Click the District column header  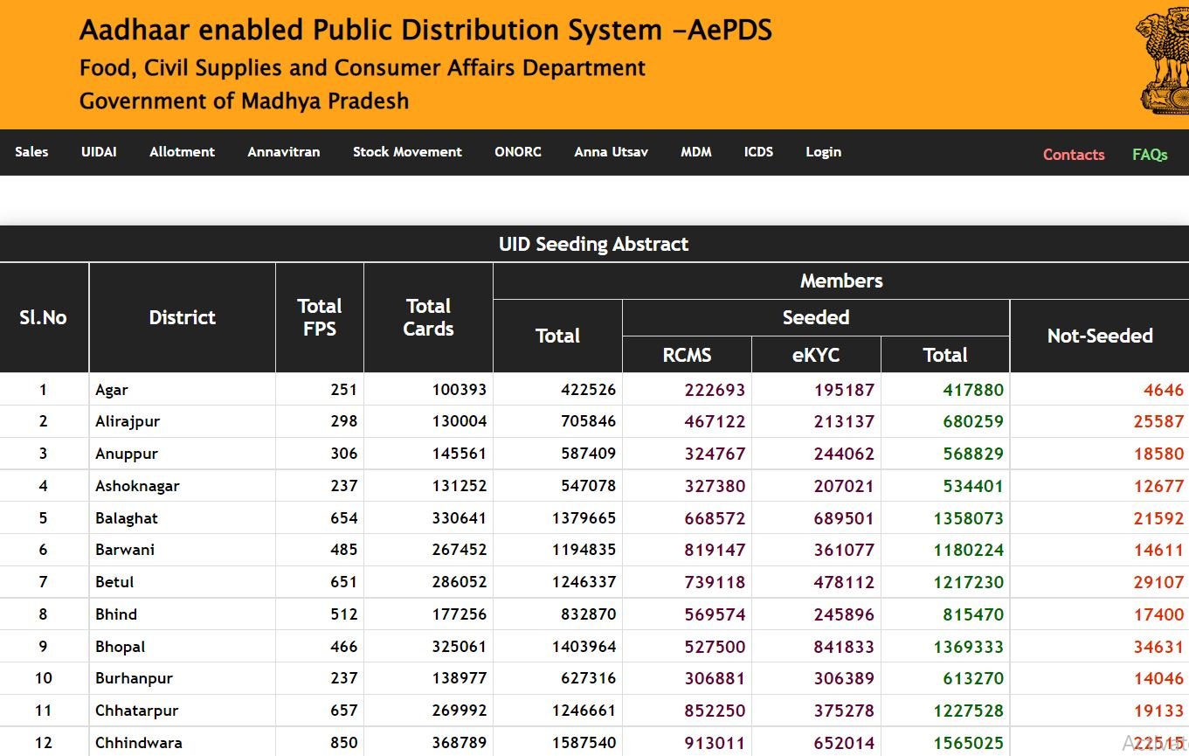tap(182, 317)
